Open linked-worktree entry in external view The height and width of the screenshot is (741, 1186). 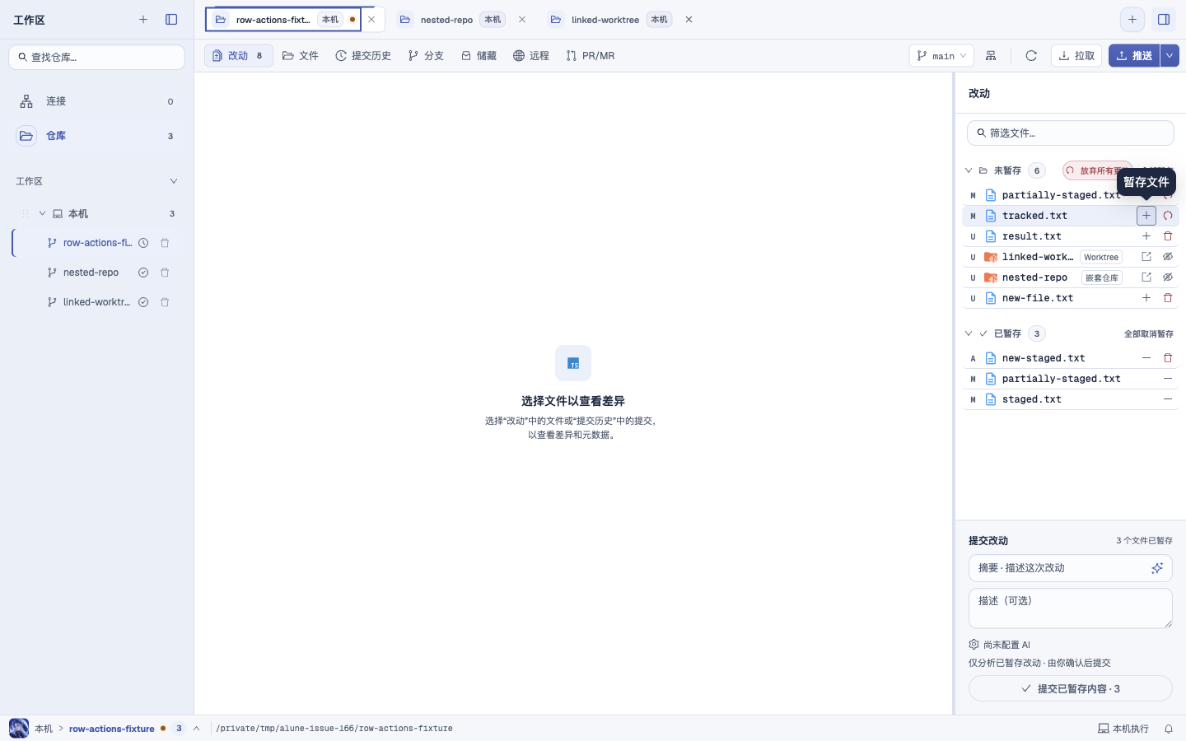point(1146,257)
